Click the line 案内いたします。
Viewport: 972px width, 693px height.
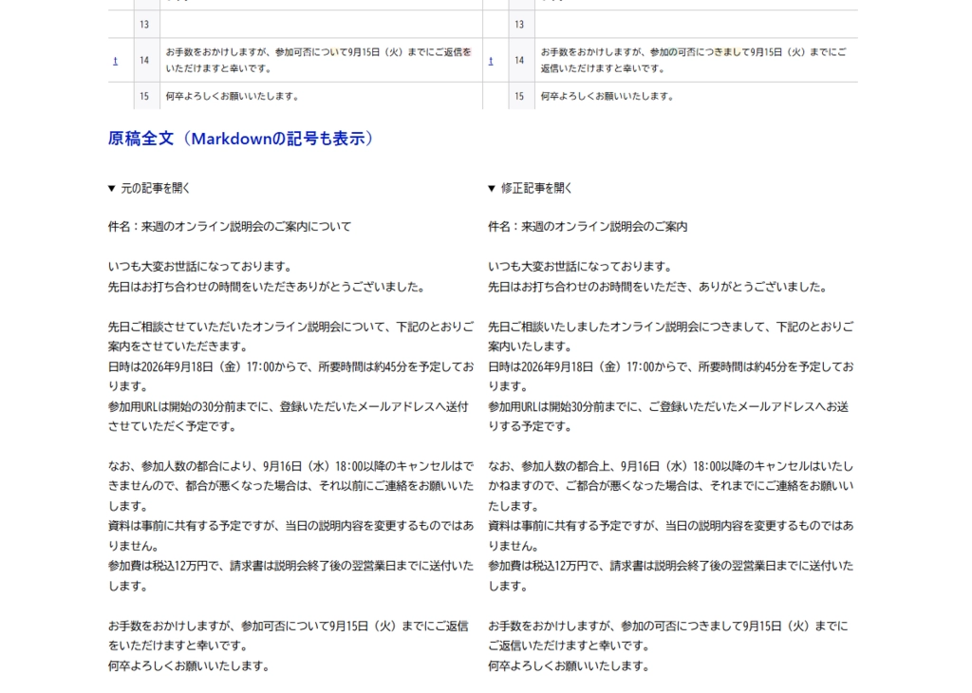(531, 346)
